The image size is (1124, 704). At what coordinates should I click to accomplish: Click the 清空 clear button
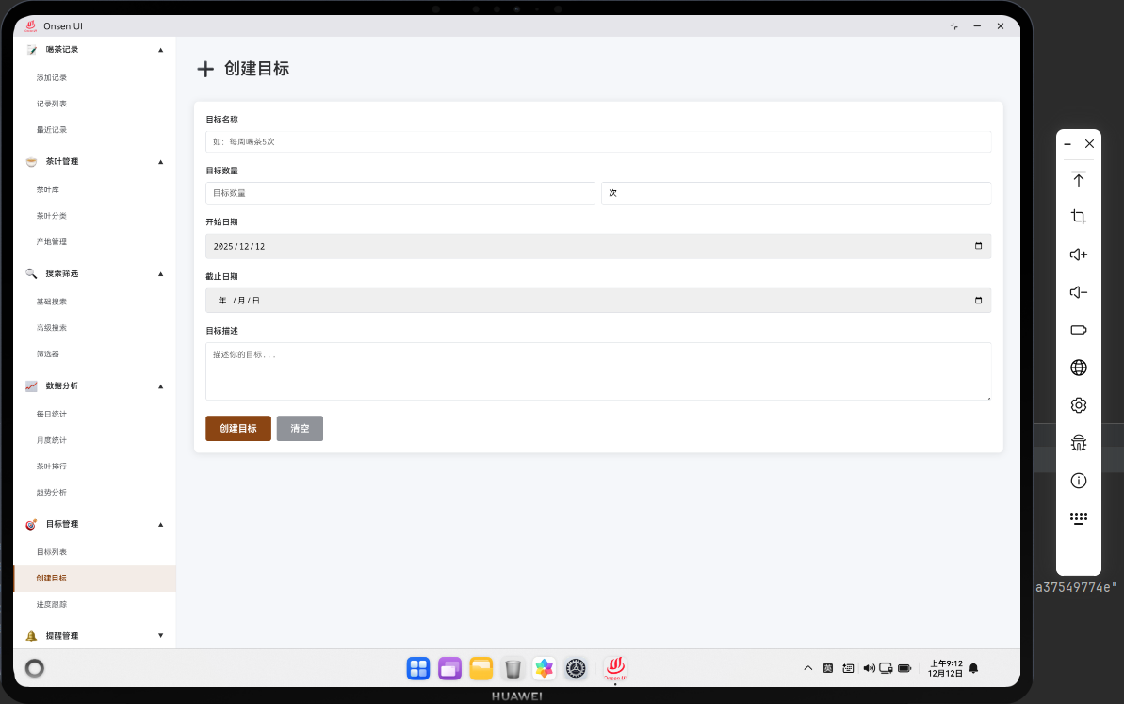(300, 428)
